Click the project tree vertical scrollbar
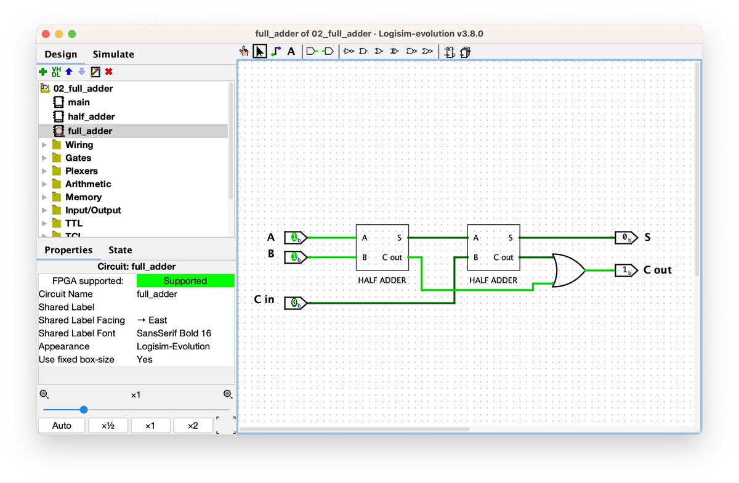Screen dimensions: 739x483 [x=232, y=140]
